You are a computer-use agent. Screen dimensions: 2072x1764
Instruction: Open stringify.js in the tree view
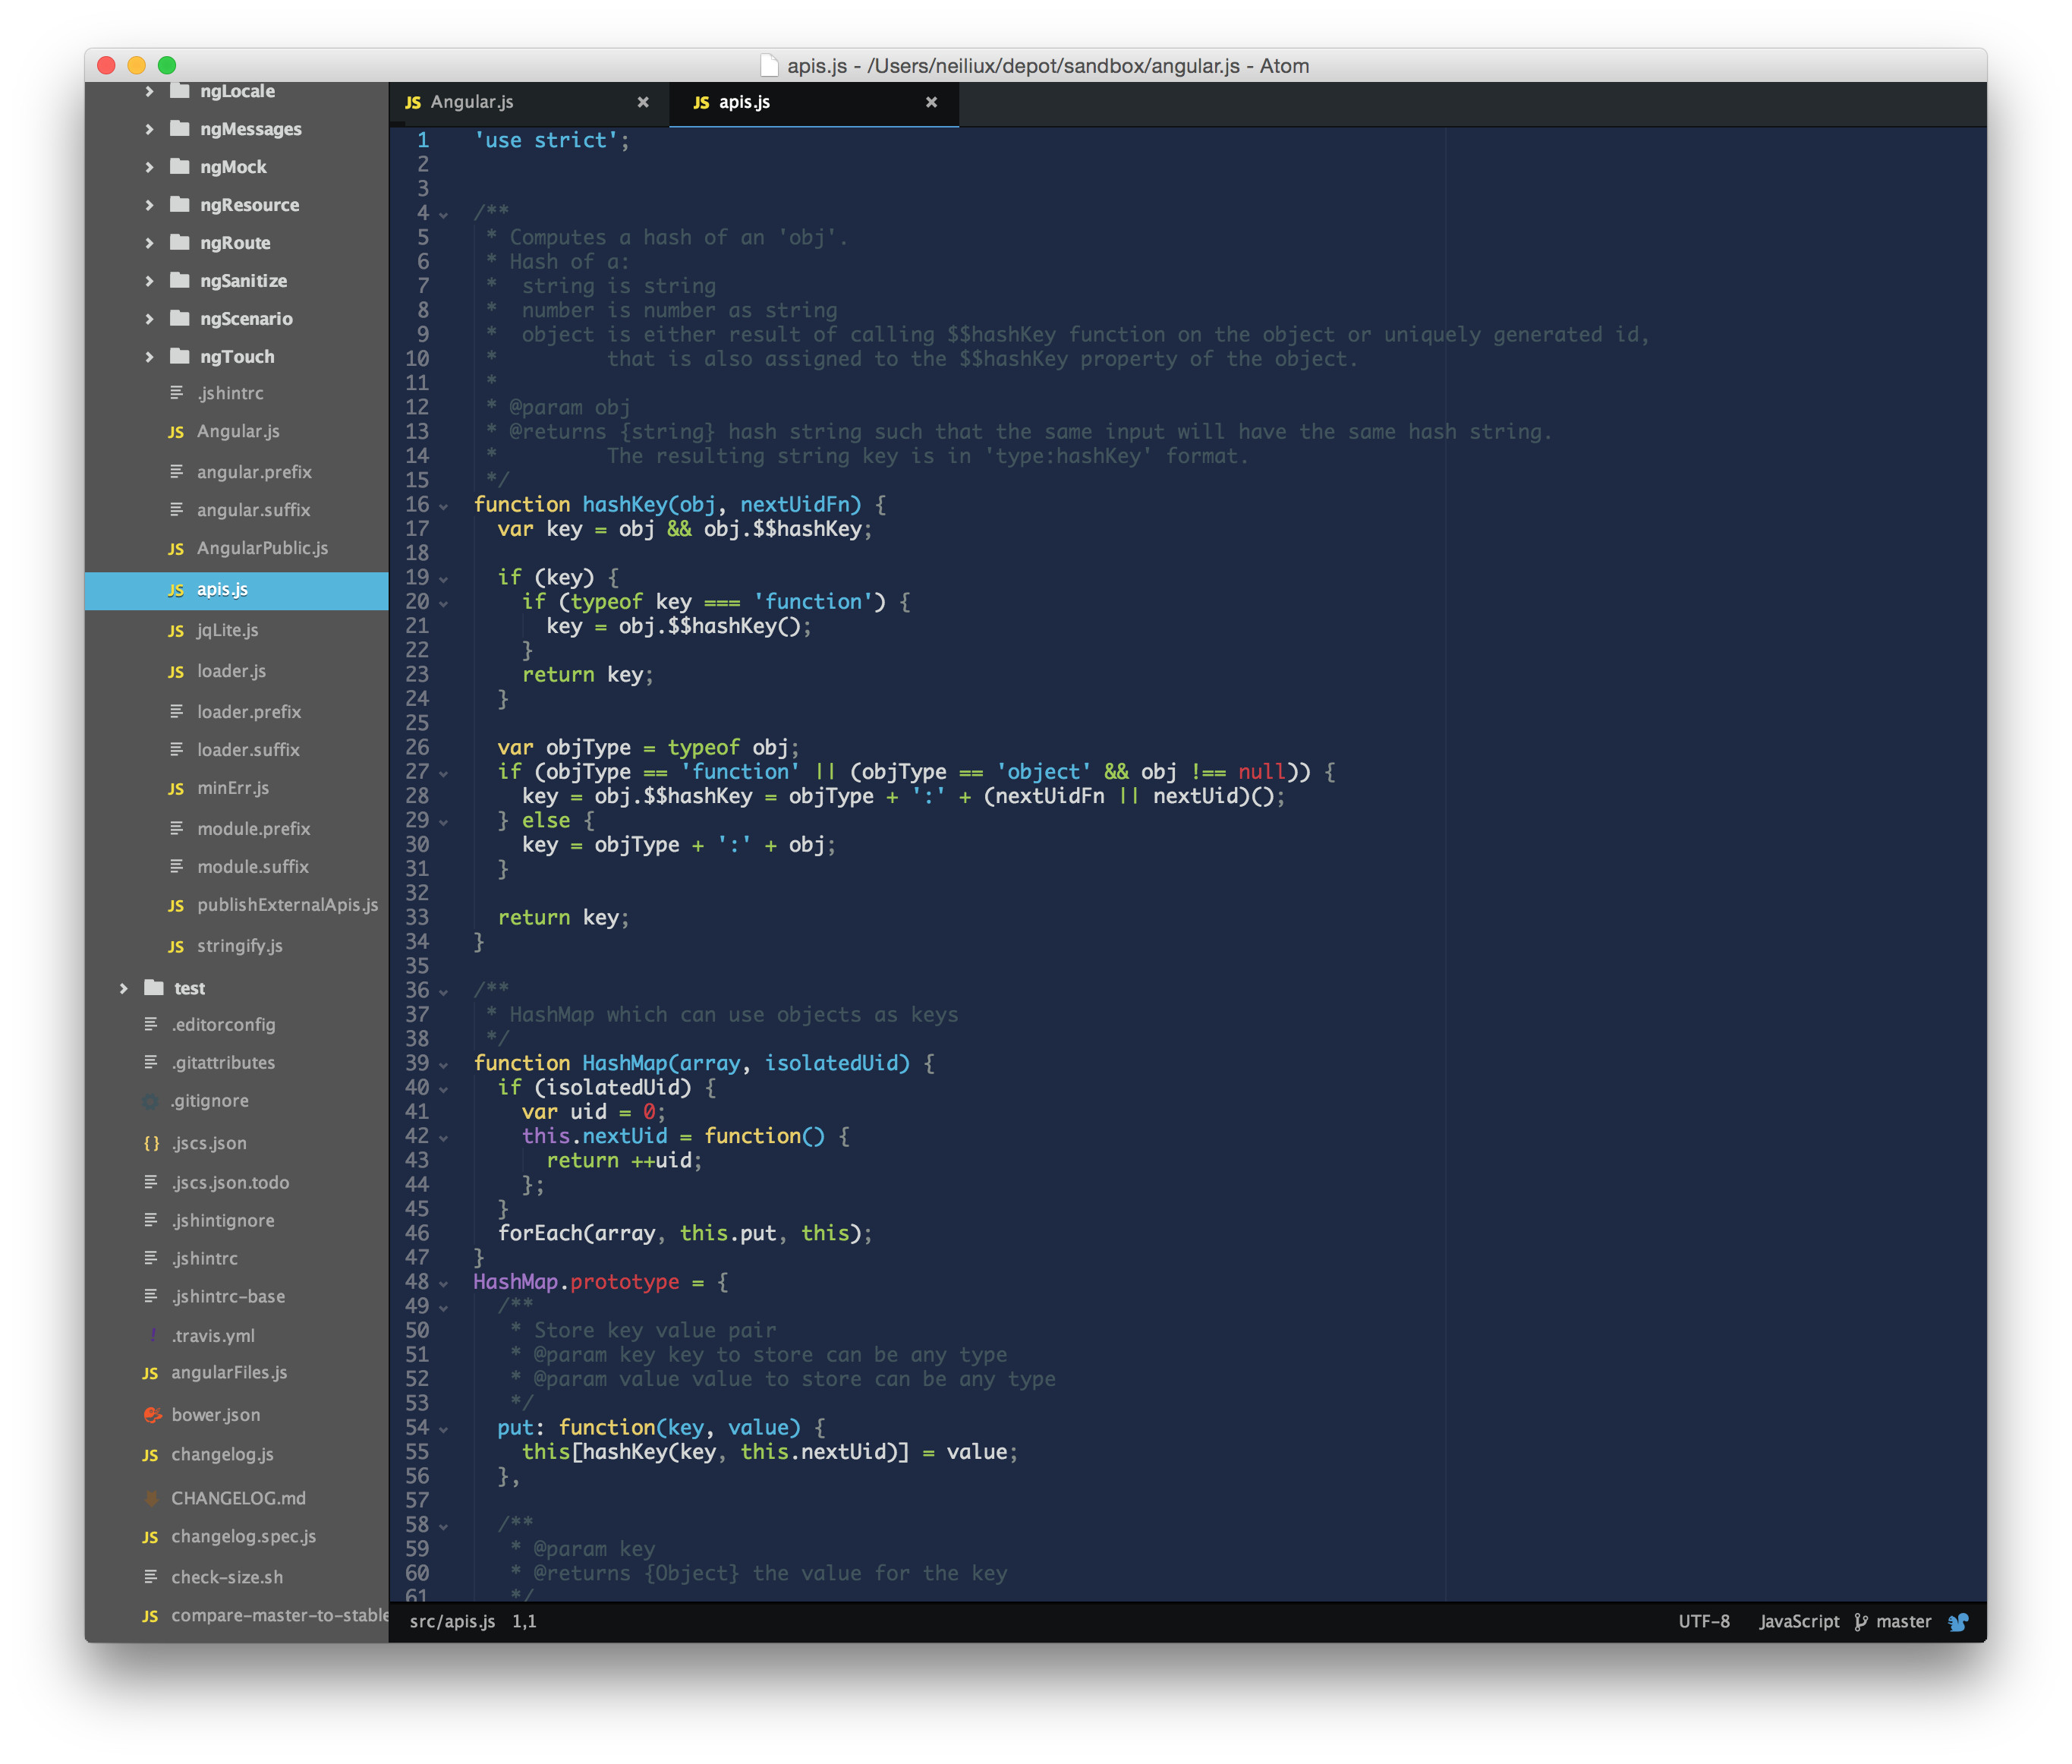239,945
